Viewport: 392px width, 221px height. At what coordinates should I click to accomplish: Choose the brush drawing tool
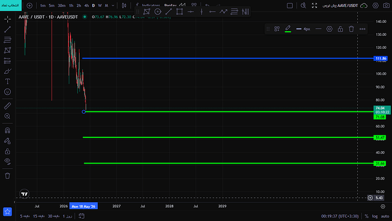tap(7, 71)
